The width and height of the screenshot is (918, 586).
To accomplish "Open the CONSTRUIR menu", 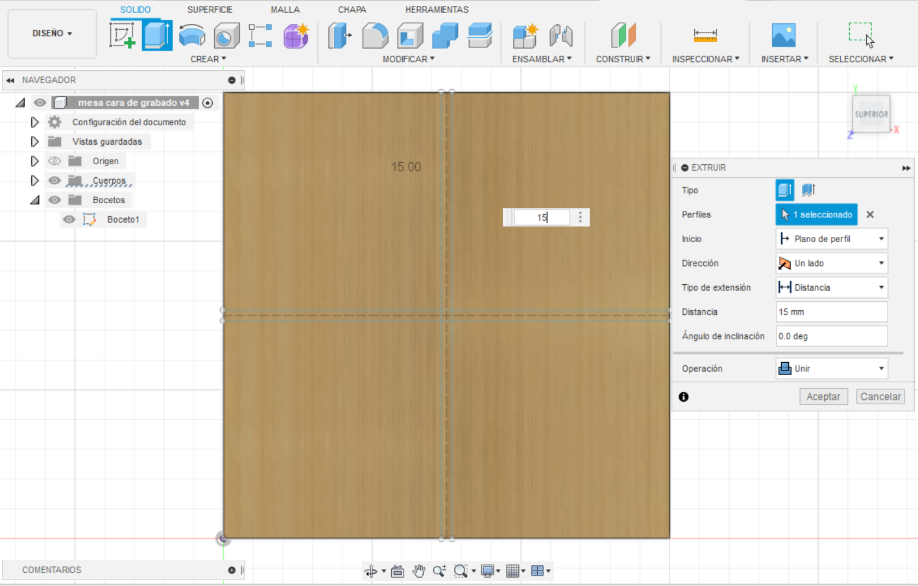I will (623, 59).
